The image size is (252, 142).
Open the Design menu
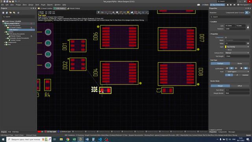coord(31,5)
